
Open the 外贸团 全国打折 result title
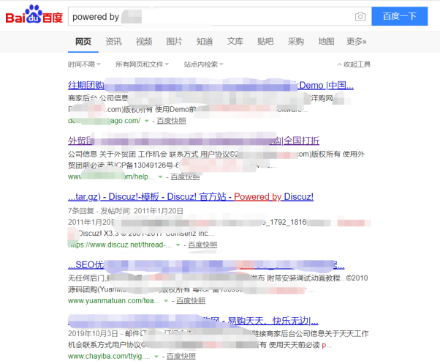click(x=194, y=141)
